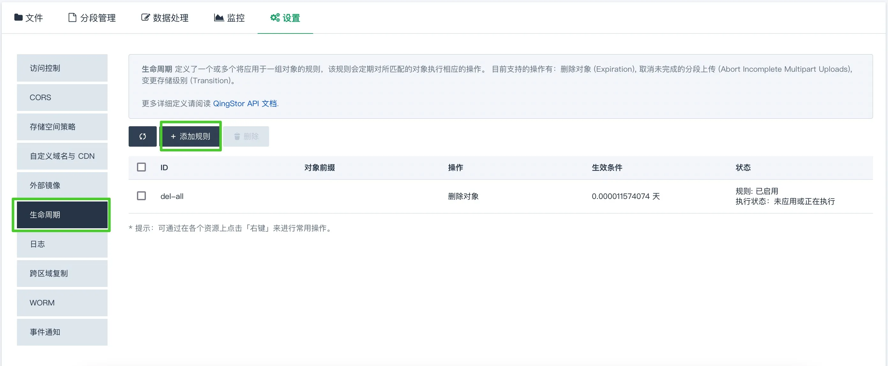Screen dimensions: 888x366
Task: Open 自定义域名与 CDN settings
Action: tap(62, 156)
